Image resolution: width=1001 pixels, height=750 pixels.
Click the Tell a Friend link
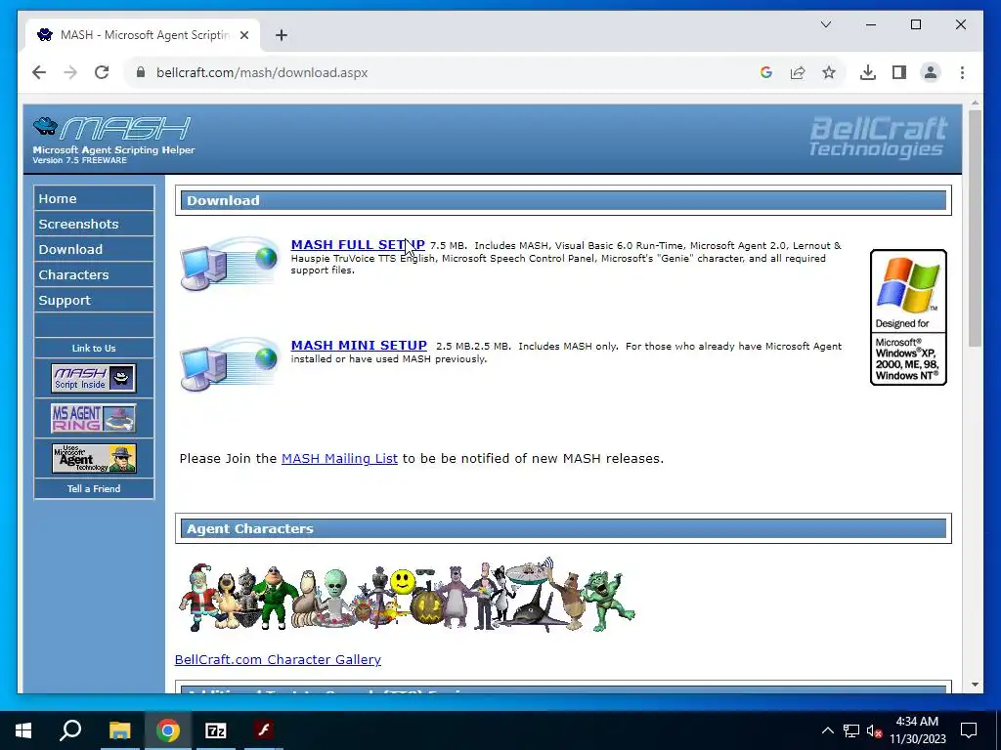pos(94,488)
